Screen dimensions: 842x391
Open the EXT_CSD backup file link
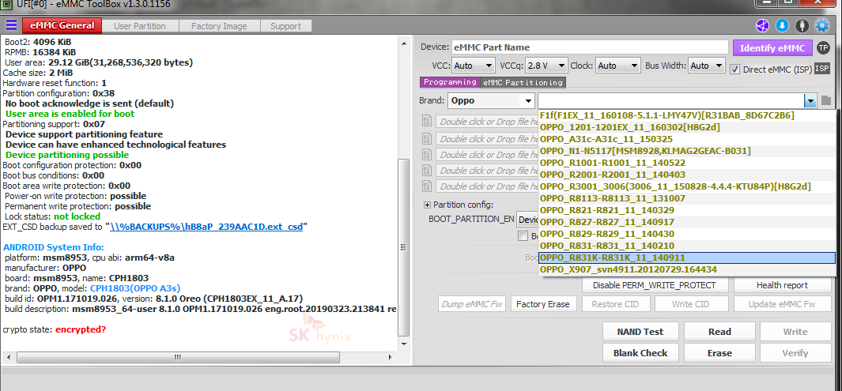click(206, 227)
